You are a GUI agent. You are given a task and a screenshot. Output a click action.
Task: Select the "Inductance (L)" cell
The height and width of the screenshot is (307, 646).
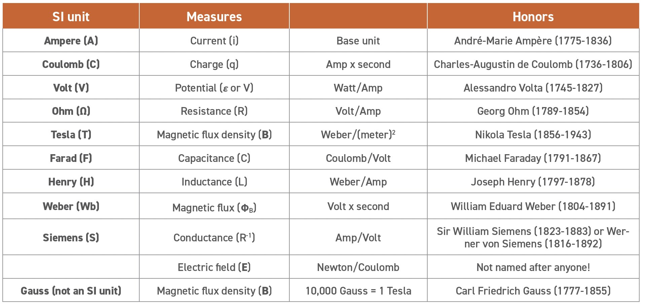[214, 182]
